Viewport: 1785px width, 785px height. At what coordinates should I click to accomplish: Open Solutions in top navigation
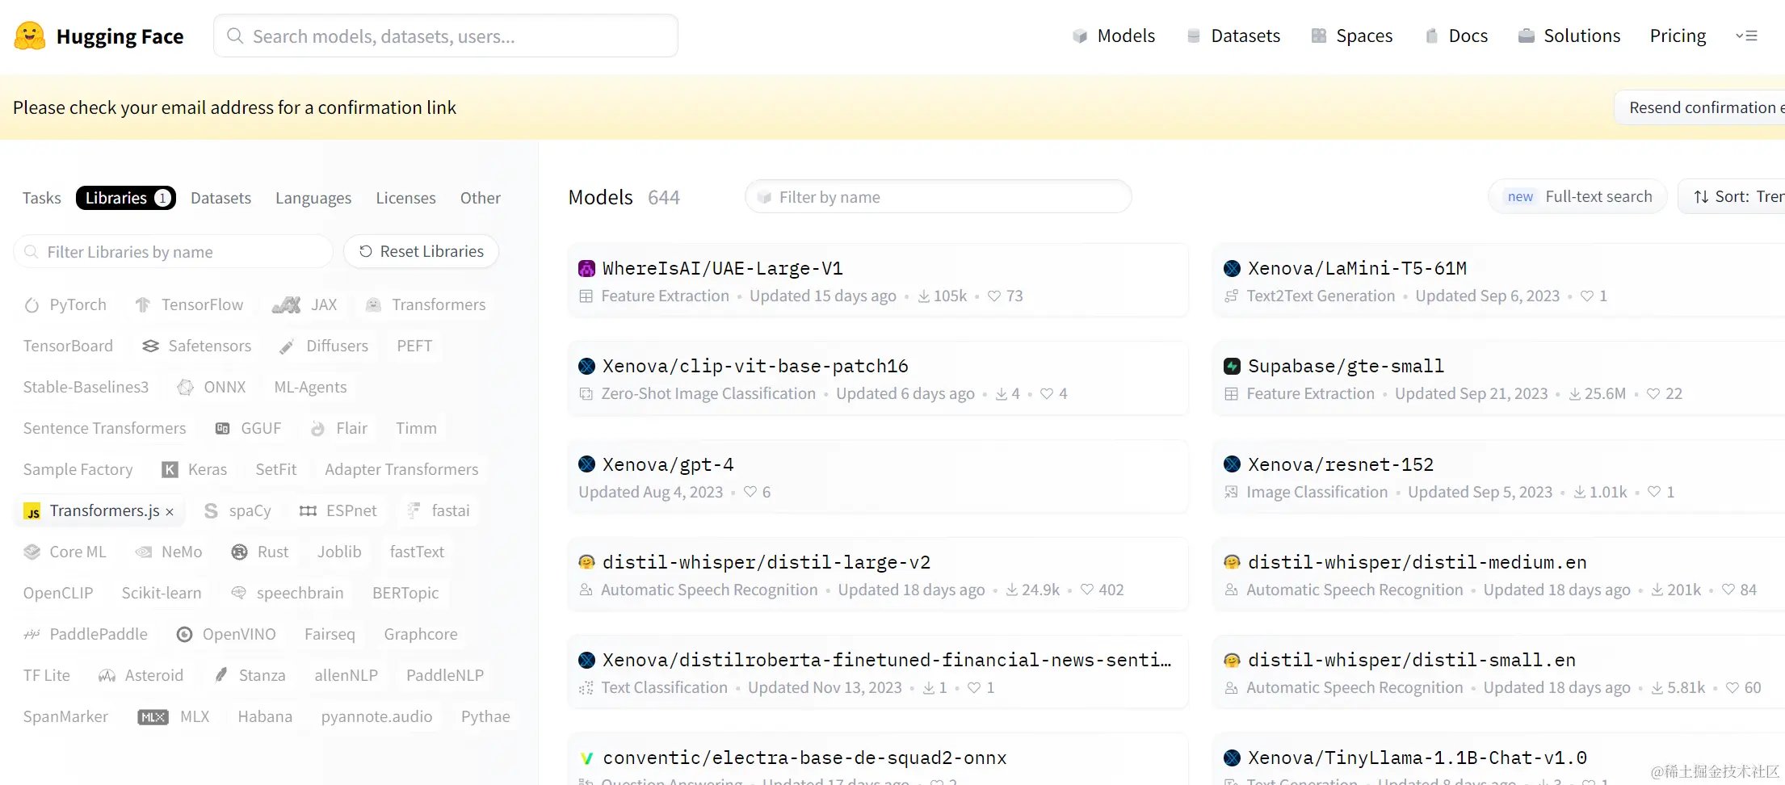tap(1569, 36)
